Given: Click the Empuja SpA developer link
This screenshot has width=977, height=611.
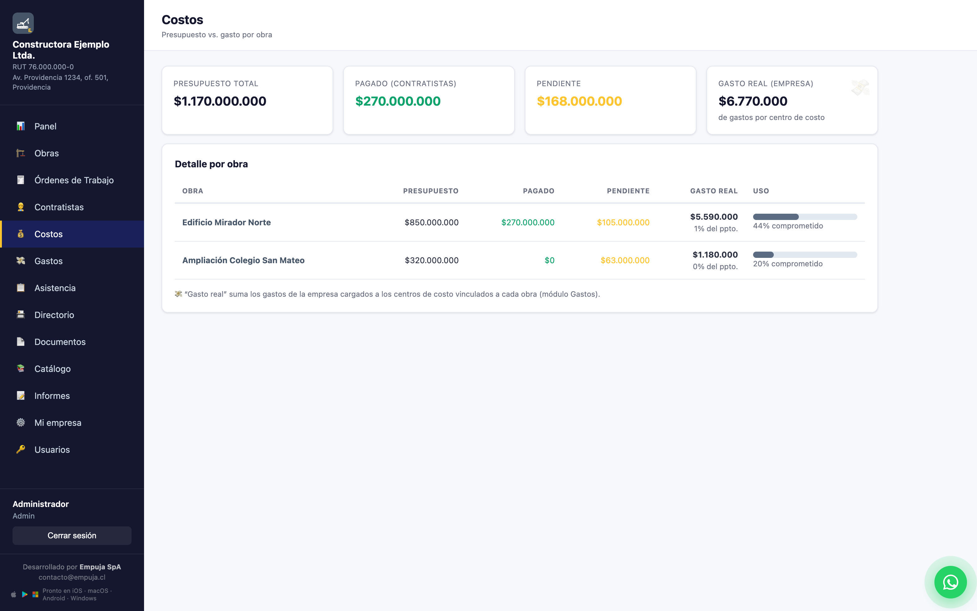Looking at the screenshot, I should click(x=100, y=567).
